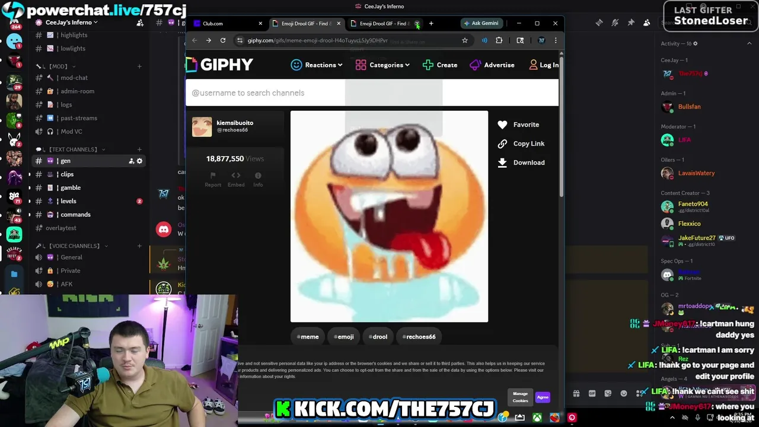
Task: Toggle the Discord member list icon
Action: click(x=647, y=23)
